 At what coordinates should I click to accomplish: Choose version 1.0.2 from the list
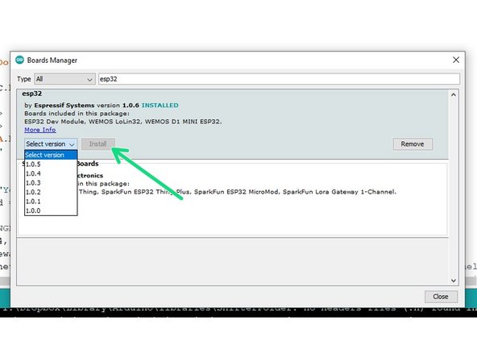pyautogui.click(x=51, y=192)
